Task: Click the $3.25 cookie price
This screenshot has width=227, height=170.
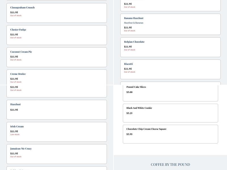Action: 129,113
